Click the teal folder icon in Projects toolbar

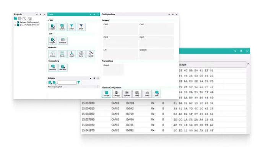[x=15, y=18]
